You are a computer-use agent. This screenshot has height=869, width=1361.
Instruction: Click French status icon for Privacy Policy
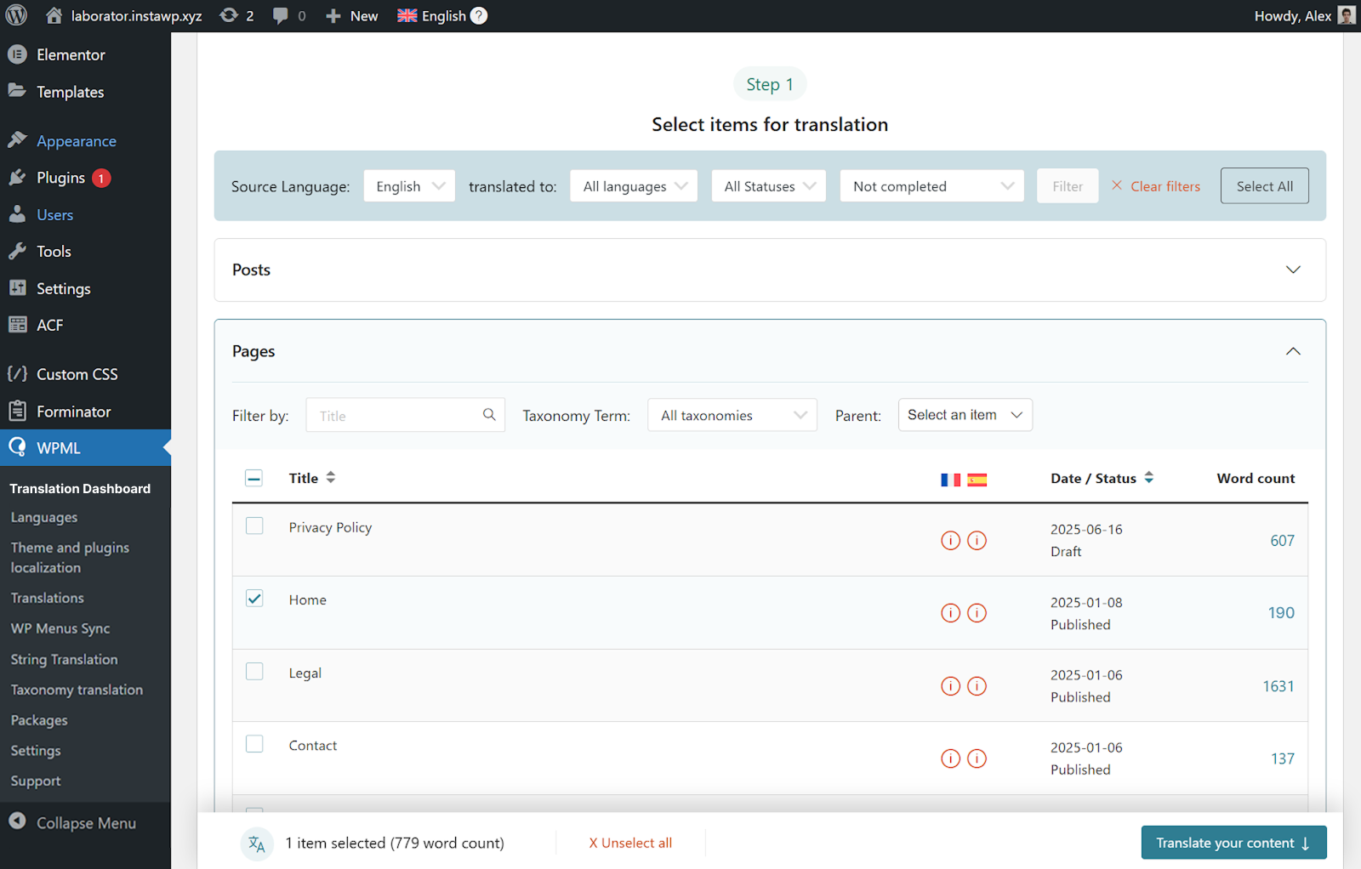[950, 541]
